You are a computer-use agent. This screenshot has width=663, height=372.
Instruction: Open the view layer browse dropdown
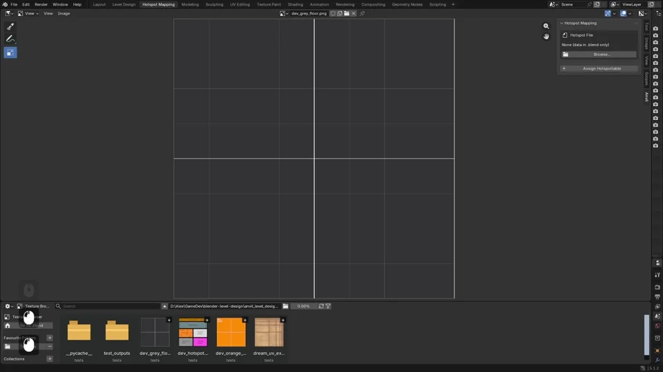pos(614,4)
